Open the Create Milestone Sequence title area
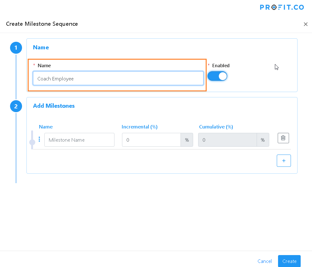Viewport: 312px width, 267px height. (x=42, y=24)
